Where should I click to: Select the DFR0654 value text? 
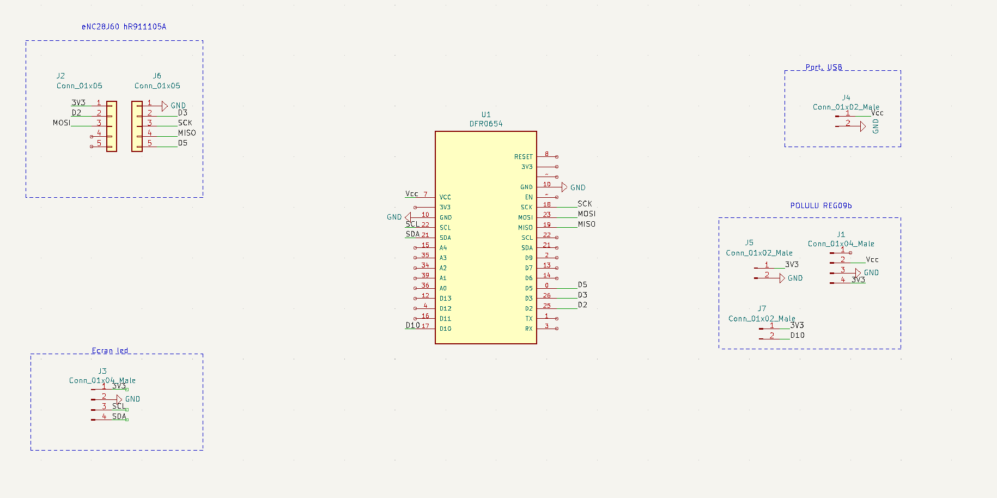[x=486, y=124]
